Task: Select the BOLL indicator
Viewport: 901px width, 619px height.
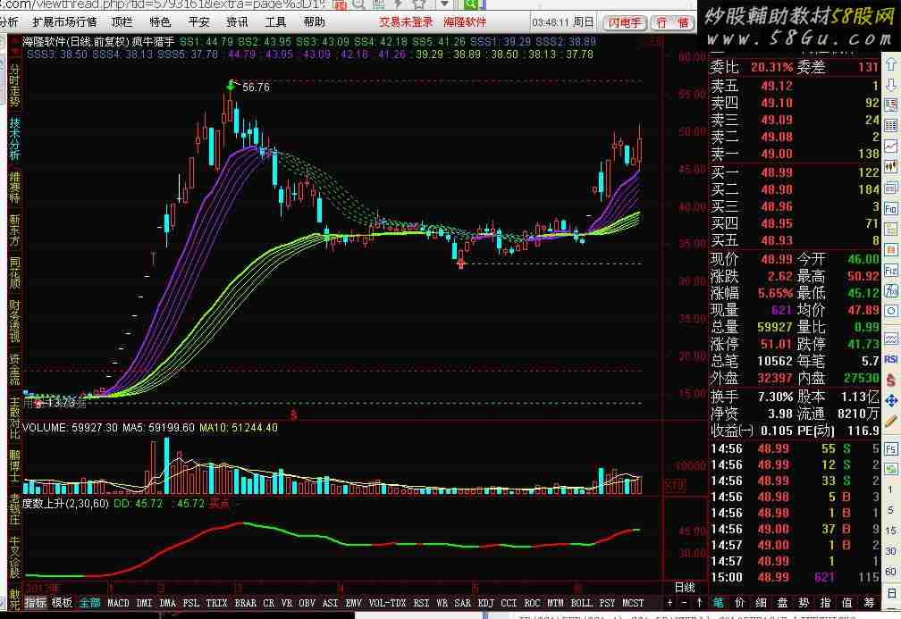Action: [x=582, y=603]
